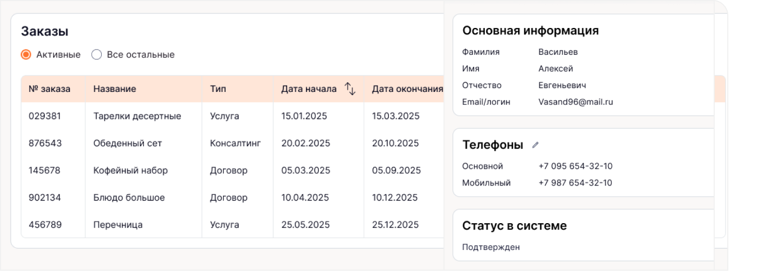Click the Тип column header
Viewport: 767px width, 271px height.
(218, 89)
